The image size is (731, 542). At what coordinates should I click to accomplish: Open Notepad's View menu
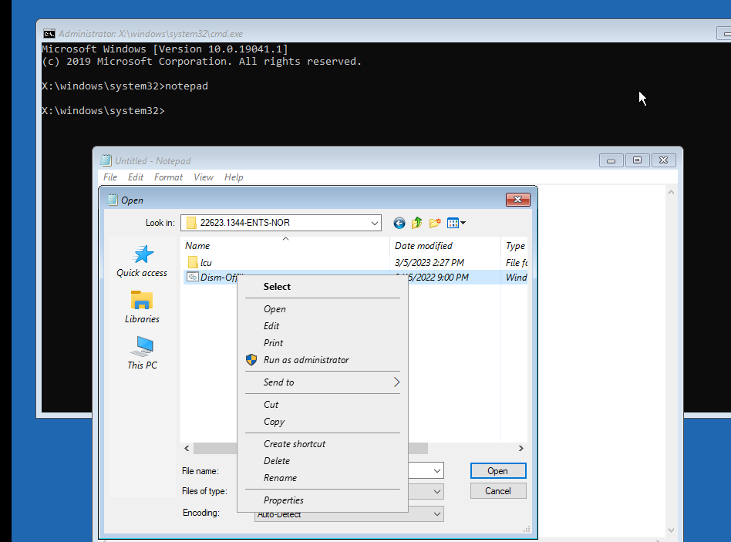coord(204,177)
